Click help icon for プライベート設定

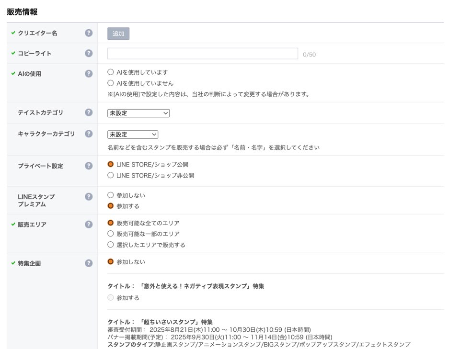89,166
